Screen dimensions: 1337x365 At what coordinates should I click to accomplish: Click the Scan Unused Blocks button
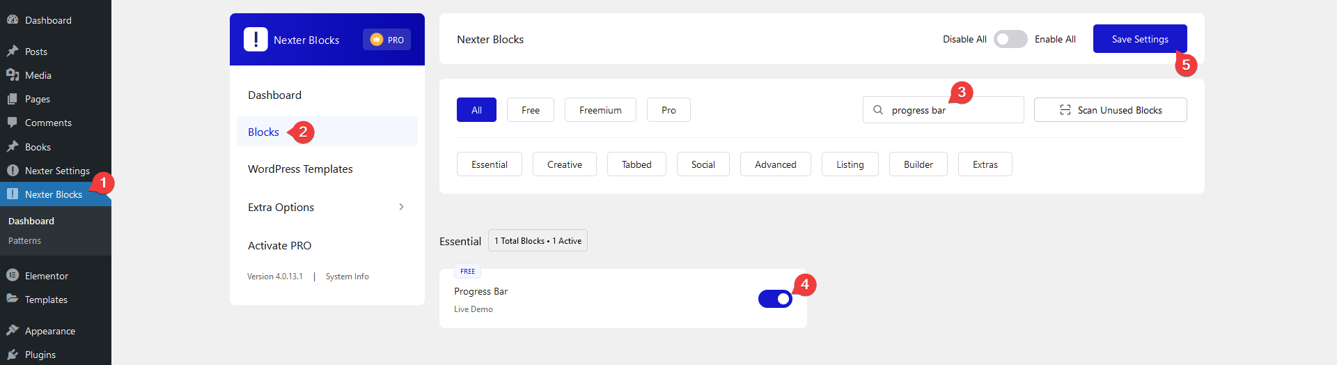tap(1110, 110)
